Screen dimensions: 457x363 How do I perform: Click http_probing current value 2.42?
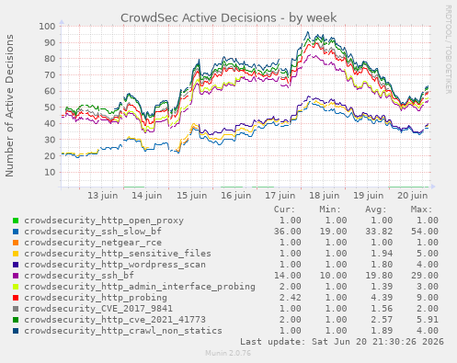coord(290,298)
